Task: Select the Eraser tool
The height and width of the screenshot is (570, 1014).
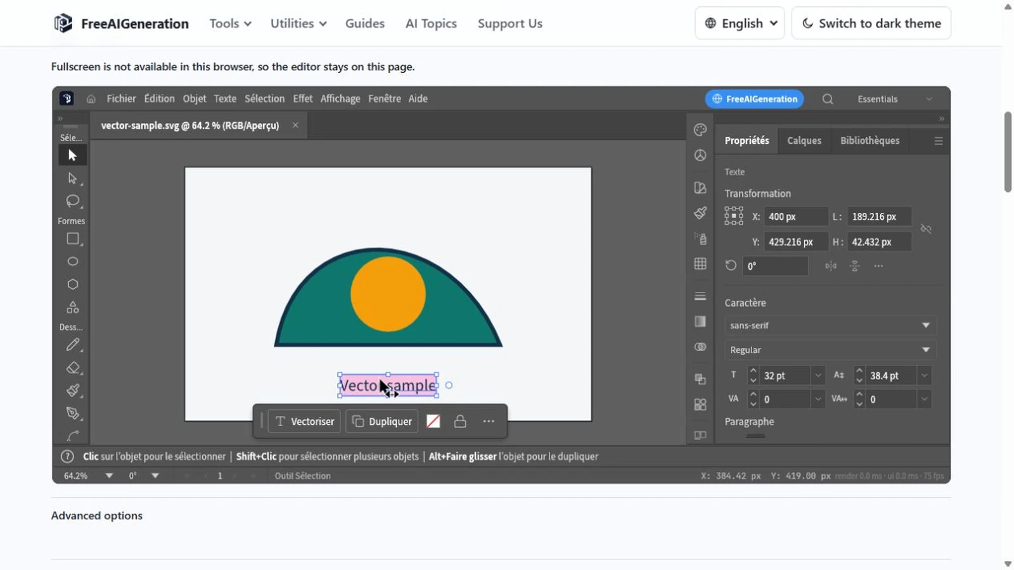Action: click(72, 368)
